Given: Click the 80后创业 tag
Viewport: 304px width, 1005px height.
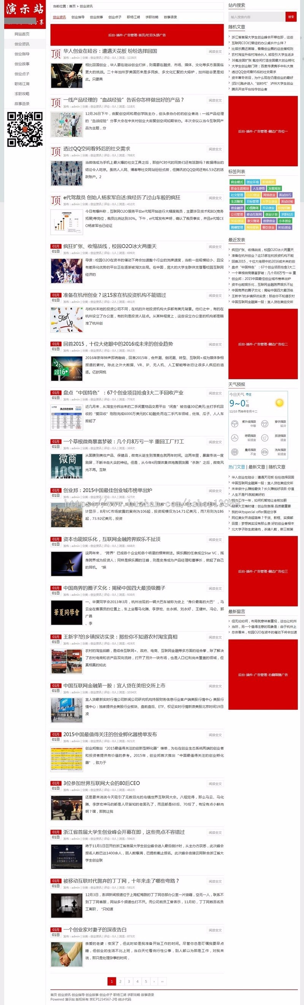Looking at the screenshot, I should [x=285, y=227].
